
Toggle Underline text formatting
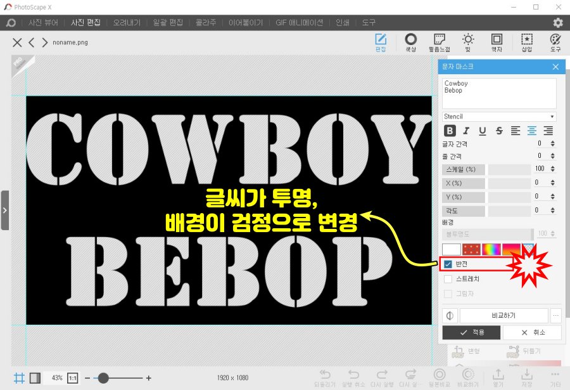pos(483,131)
